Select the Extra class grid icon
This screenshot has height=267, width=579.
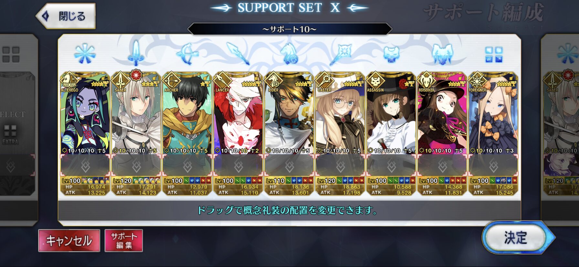click(x=494, y=54)
